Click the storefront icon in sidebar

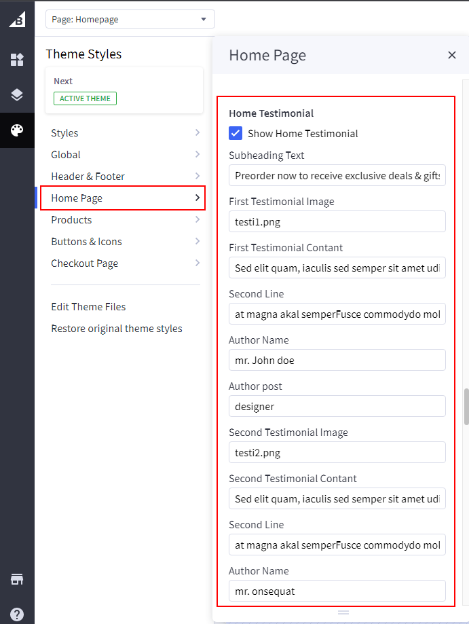click(17, 579)
